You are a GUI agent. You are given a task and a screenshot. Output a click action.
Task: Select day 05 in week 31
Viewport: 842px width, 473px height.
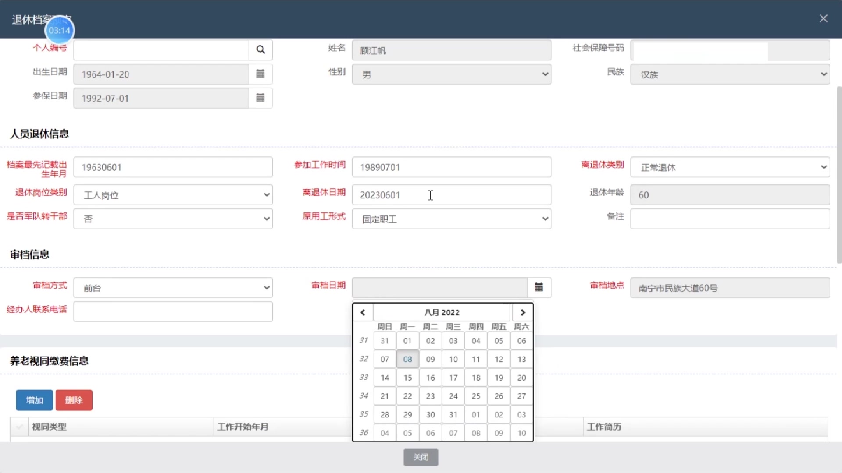(x=499, y=341)
